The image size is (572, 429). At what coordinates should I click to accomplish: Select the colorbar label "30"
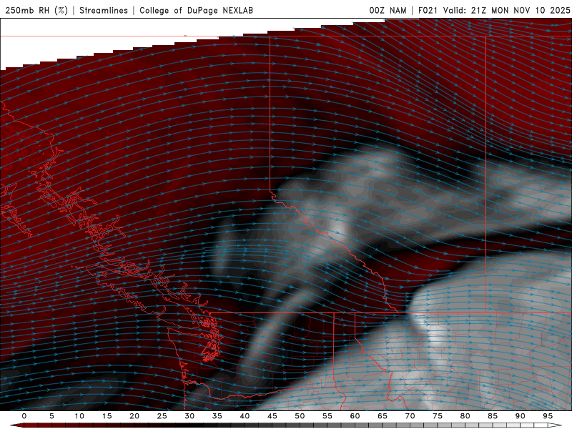(x=189, y=416)
